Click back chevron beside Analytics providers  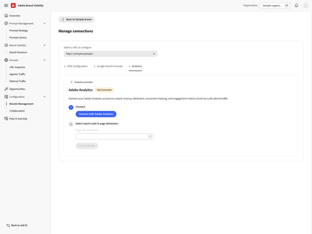click(72, 82)
